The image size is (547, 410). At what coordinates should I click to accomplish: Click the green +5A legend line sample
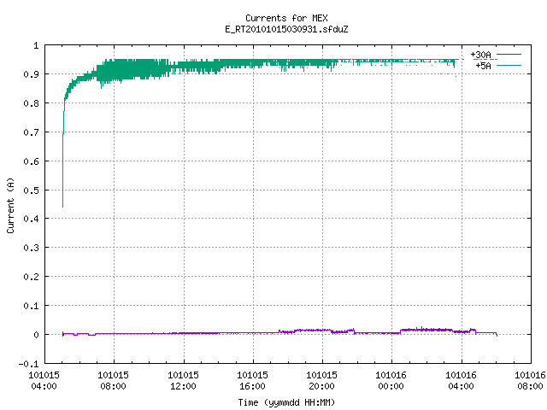click(509, 65)
